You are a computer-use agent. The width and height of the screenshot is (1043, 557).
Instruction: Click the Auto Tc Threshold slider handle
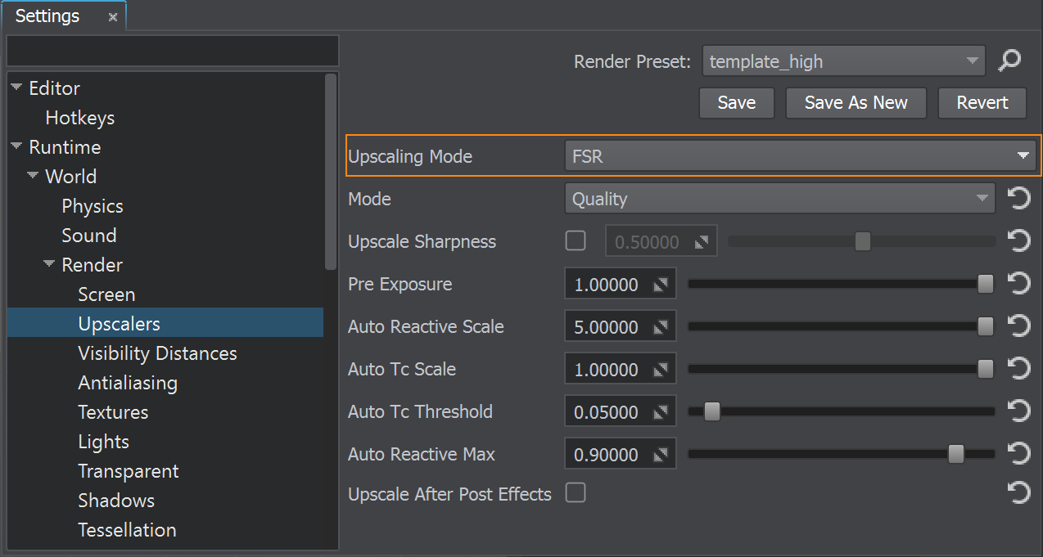pos(711,411)
